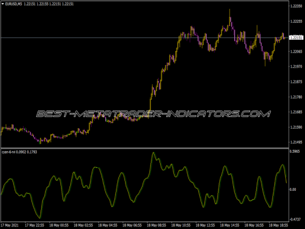Click the 1.21495 price scale label

point(296,142)
